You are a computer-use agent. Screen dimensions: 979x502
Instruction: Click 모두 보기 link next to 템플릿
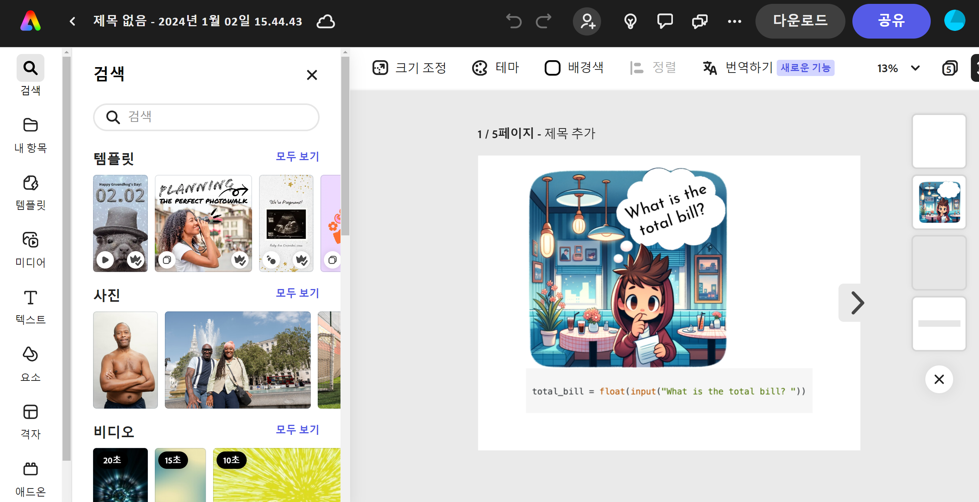click(297, 157)
